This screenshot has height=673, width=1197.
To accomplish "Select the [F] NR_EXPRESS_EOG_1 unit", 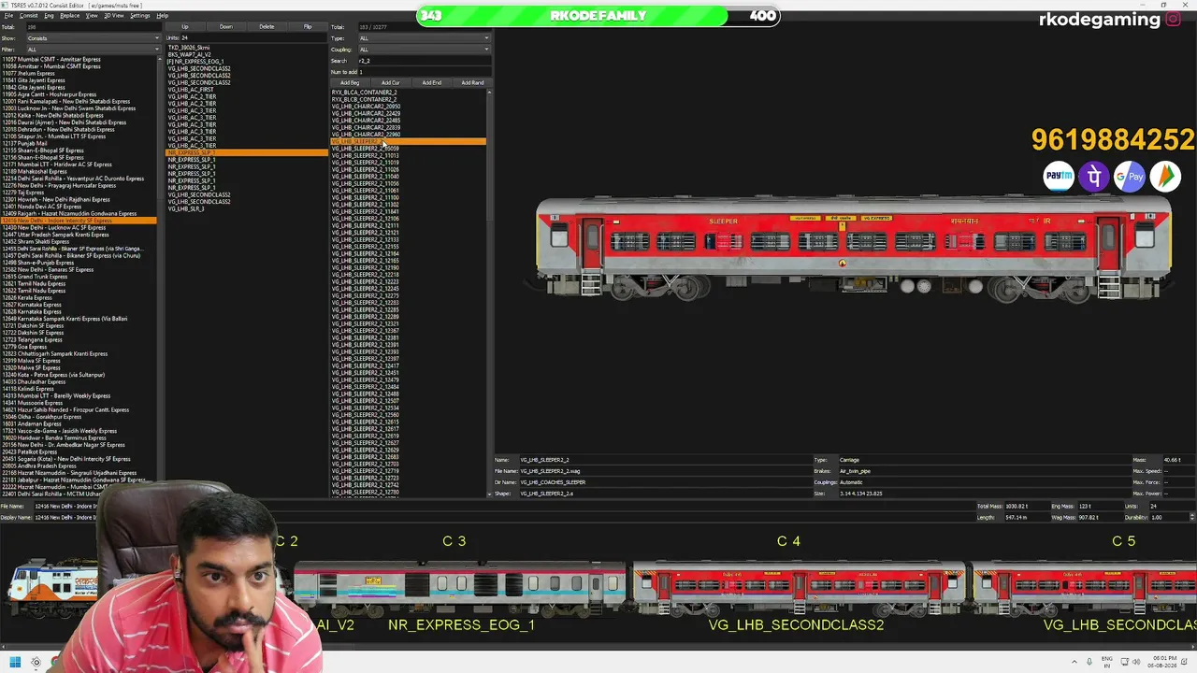I will point(195,62).
